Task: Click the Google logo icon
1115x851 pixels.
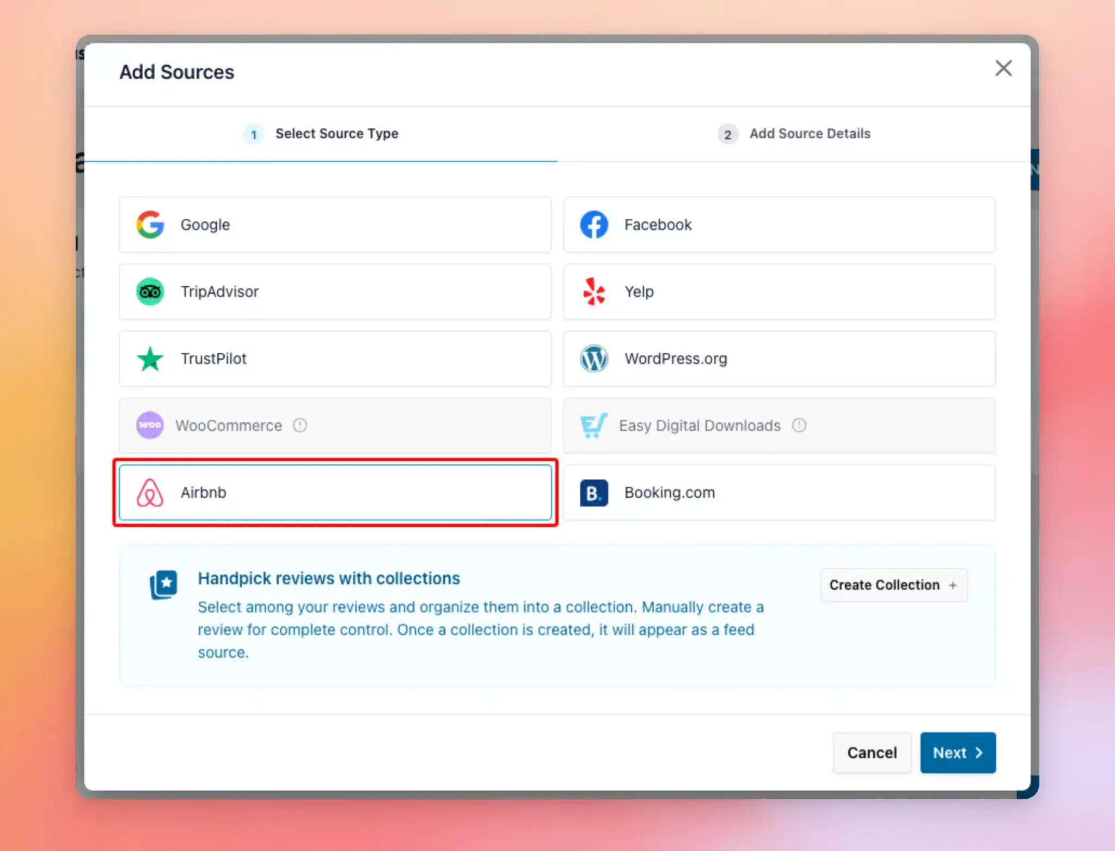Action: click(x=150, y=225)
